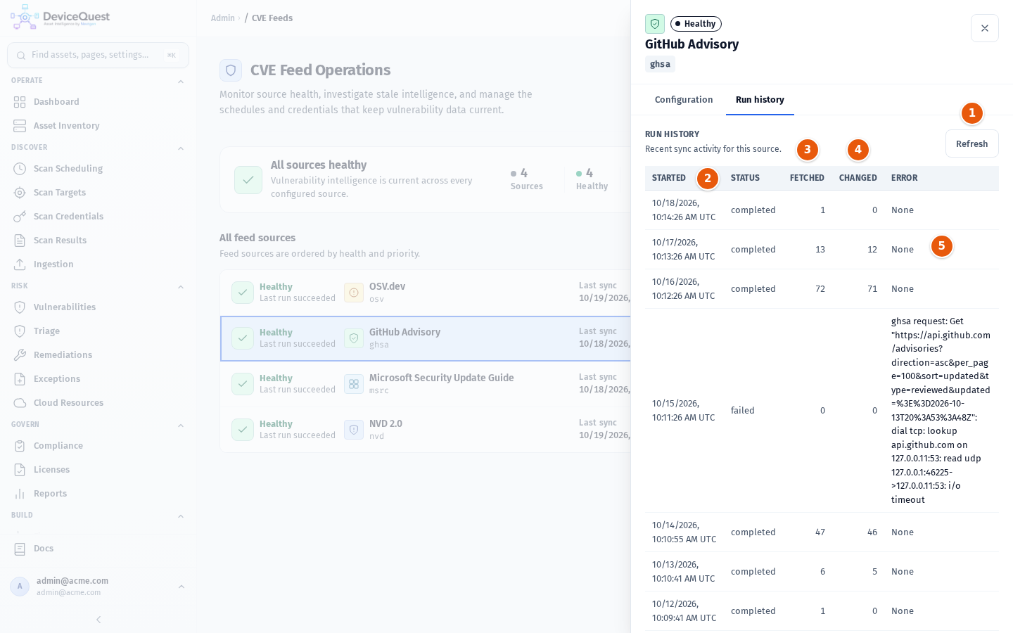Click the NVD 2.0 shield icon

pos(354,430)
